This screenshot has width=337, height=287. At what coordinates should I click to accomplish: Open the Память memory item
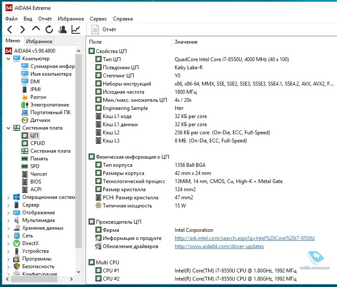(x=35, y=159)
